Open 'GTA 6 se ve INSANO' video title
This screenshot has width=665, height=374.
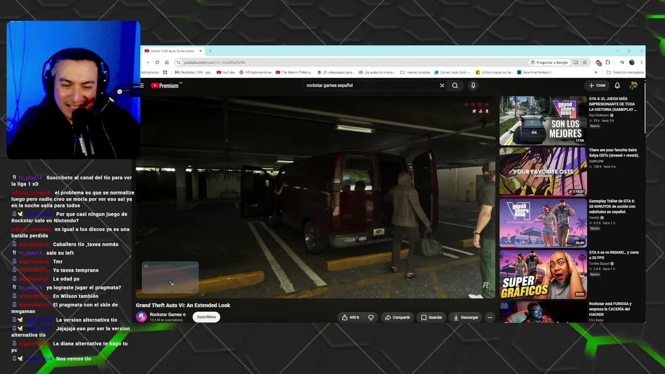coord(614,255)
